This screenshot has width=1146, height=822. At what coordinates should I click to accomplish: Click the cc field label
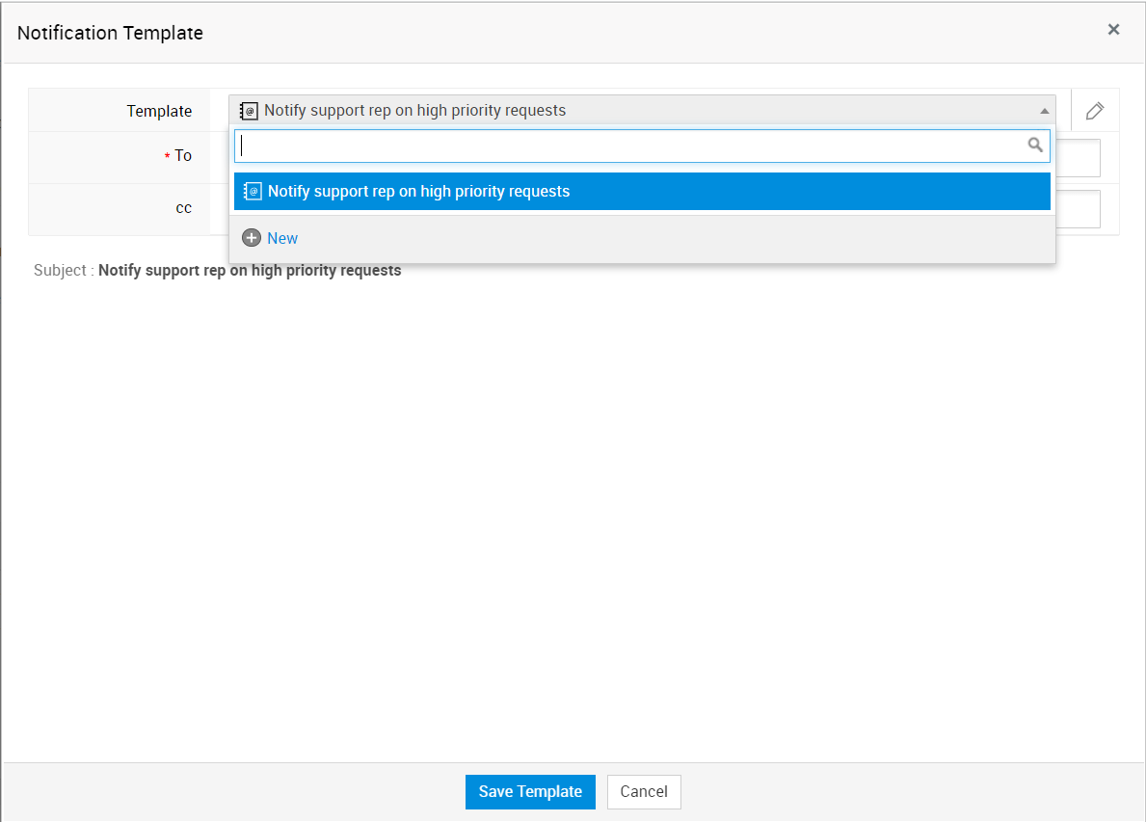[183, 208]
